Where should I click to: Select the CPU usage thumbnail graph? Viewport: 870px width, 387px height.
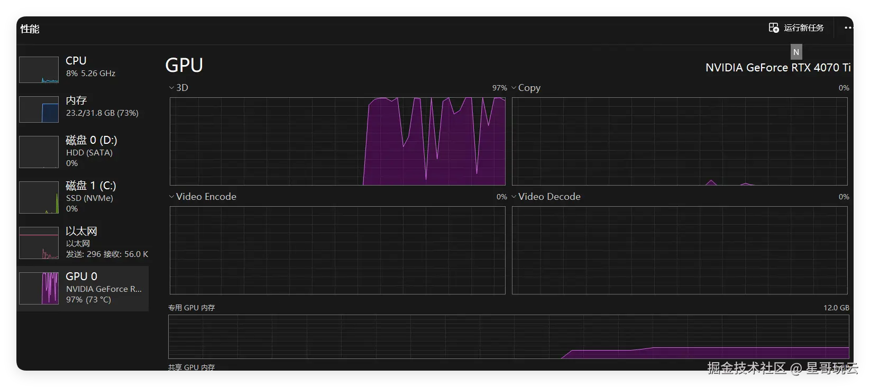point(39,70)
